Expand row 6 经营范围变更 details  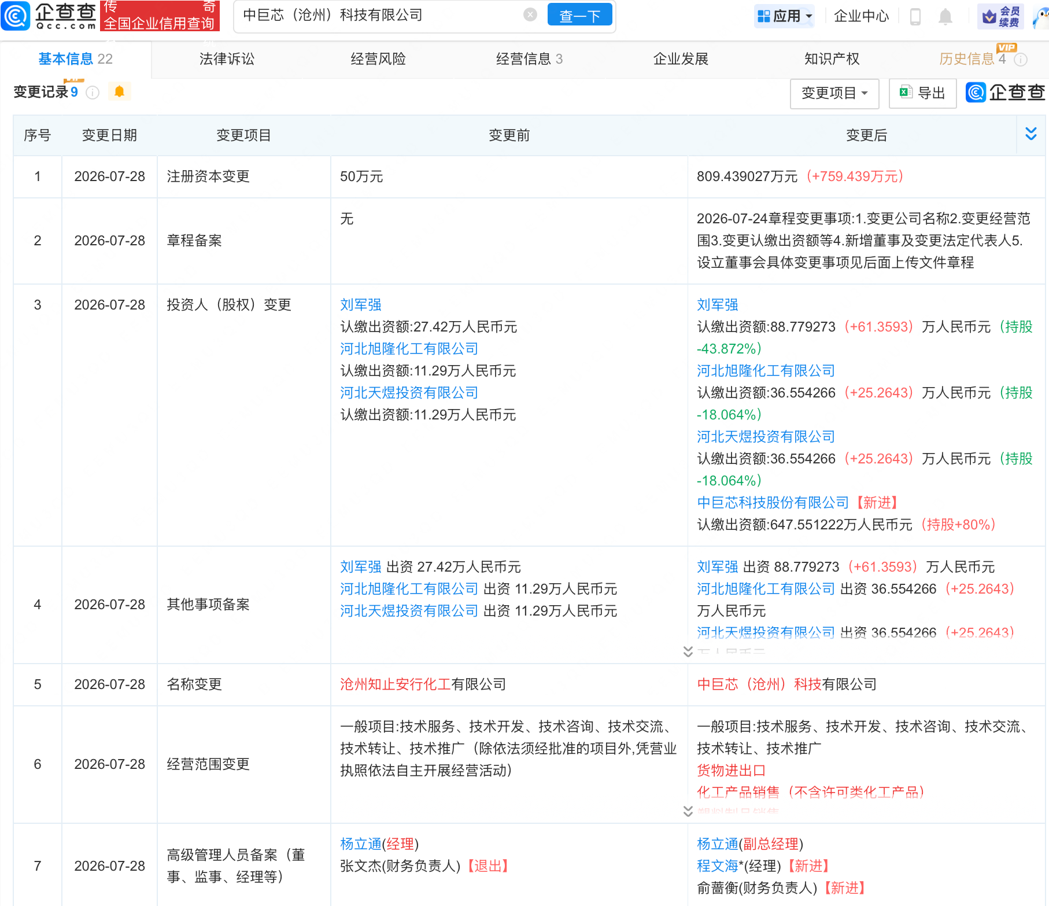[x=688, y=811]
